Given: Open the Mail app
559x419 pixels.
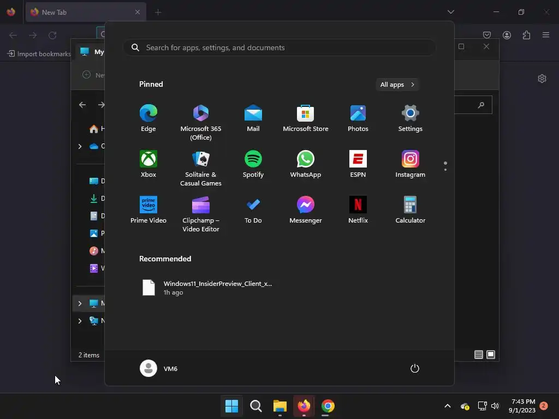Looking at the screenshot, I should pyautogui.click(x=253, y=118).
